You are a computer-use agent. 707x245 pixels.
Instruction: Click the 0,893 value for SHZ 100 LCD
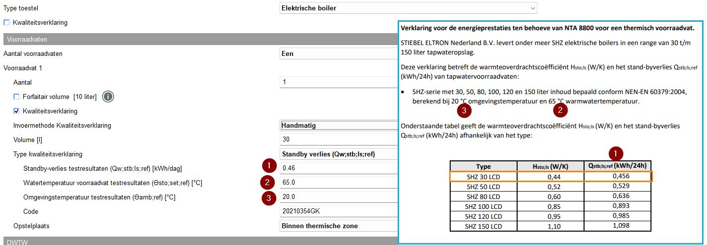[617, 206]
